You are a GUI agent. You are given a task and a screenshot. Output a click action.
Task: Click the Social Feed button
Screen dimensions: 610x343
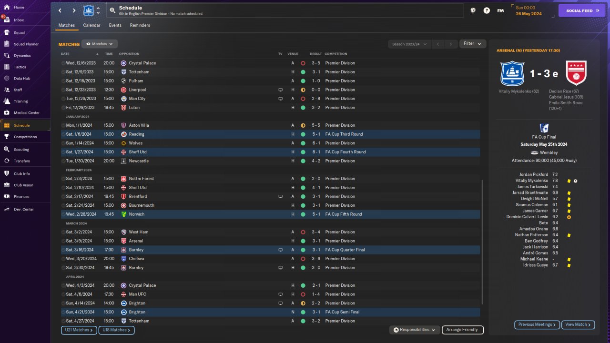[582, 10]
